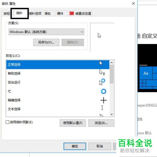Screen dimensions: 157x157
Task: Open the 装置设定值 tab
Action: (80, 14)
